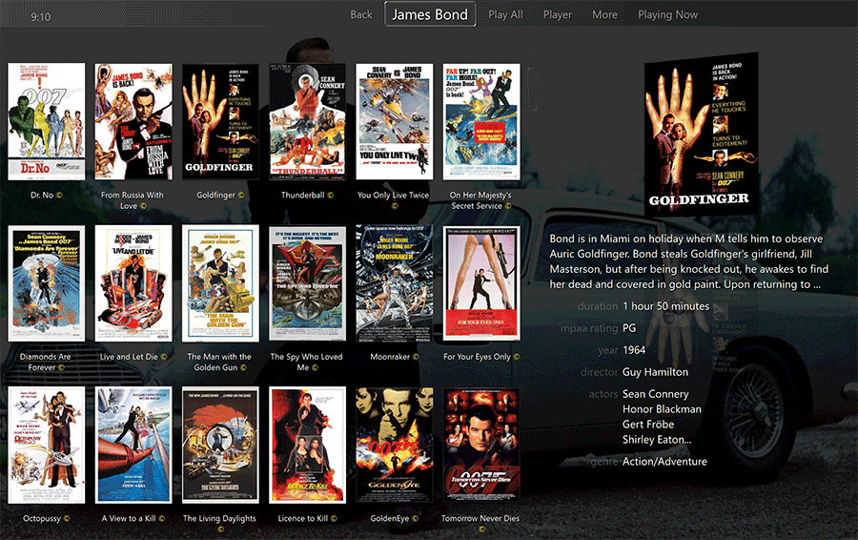
Task: Click the disc icon next to Licence to Kill
Action: pos(334,518)
